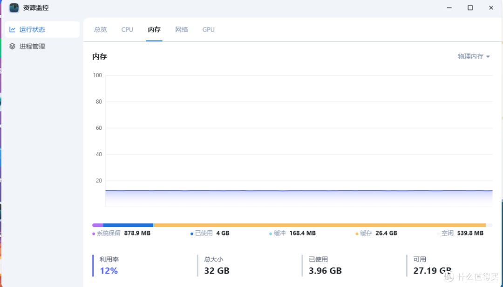The width and height of the screenshot is (503, 287).
Task: Click the blue 已使用 legend dot
Action: [192, 234]
